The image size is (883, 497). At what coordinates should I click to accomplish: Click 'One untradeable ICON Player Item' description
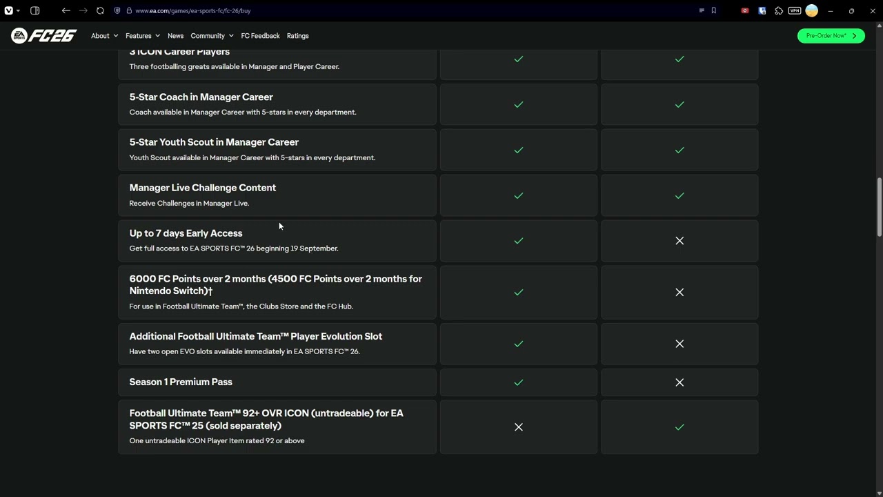tap(217, 440)
